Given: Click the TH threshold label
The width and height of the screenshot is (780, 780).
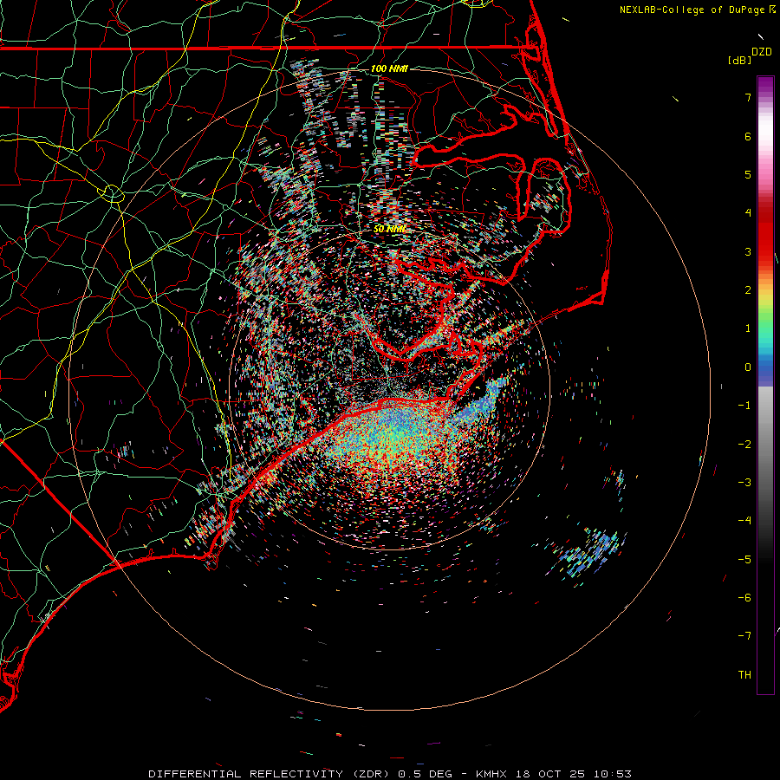Looking at the screenshot, I should (x=744, y=675).
